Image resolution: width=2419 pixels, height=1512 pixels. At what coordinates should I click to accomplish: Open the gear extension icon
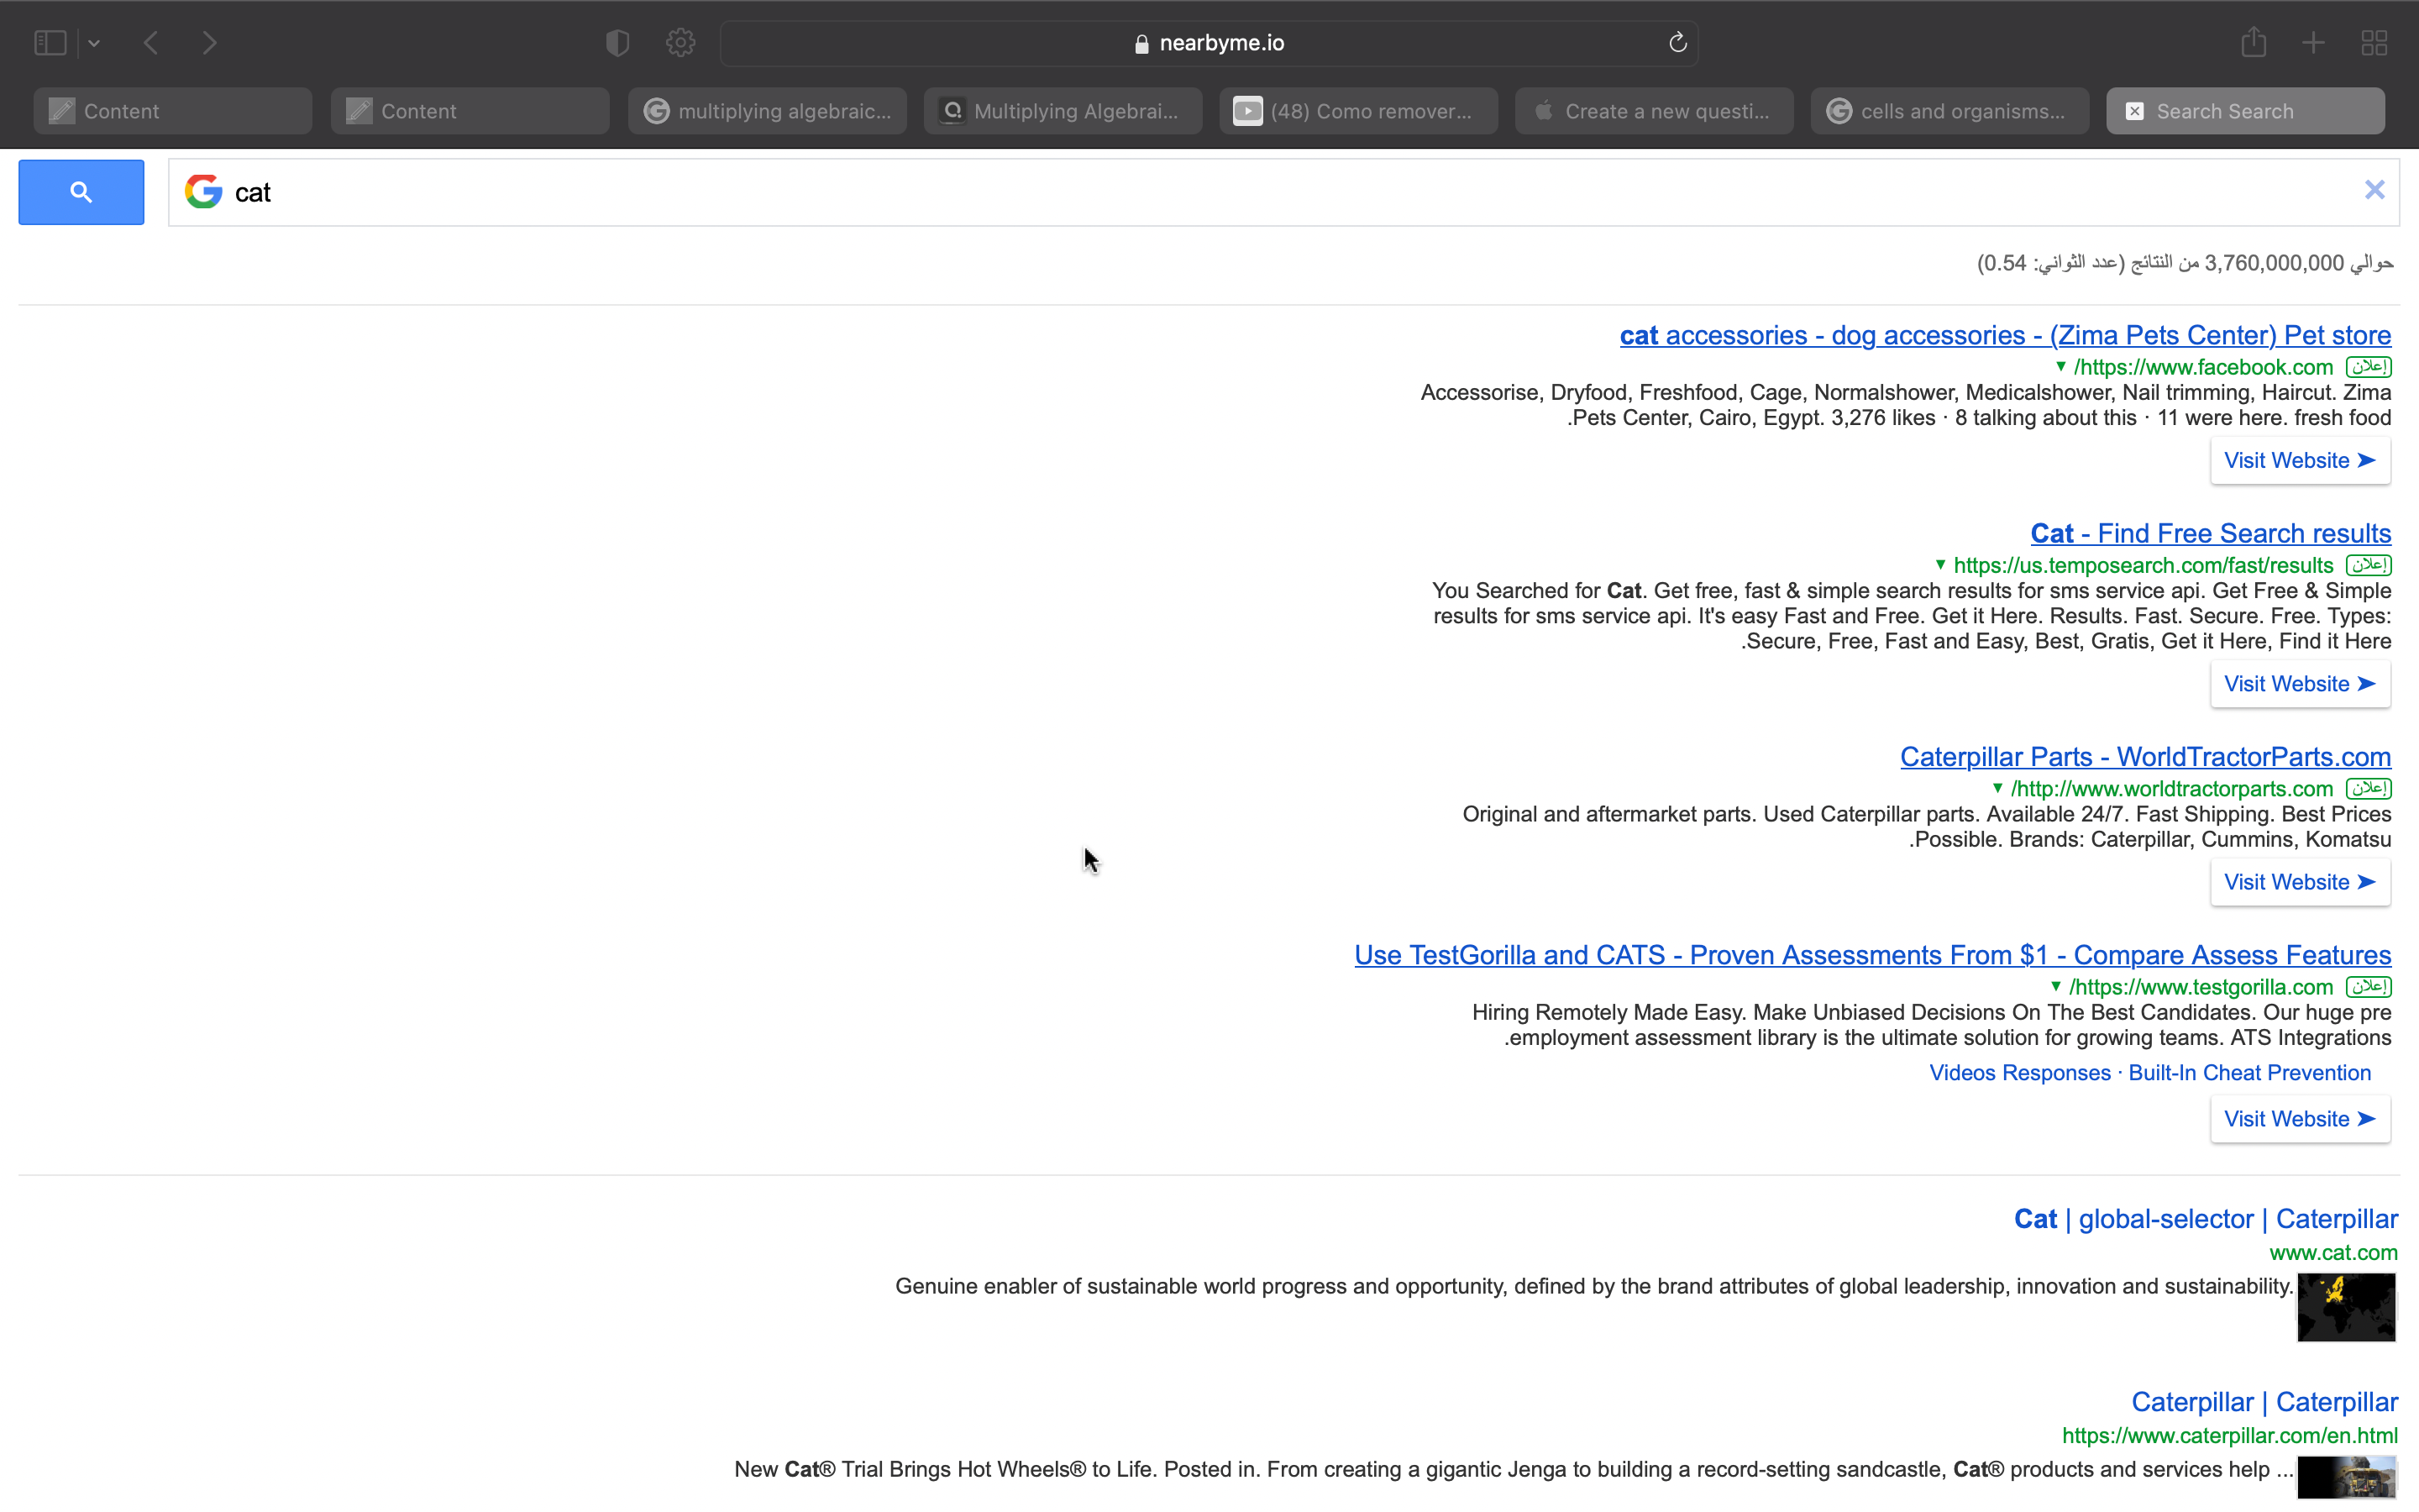pos(680,43)
